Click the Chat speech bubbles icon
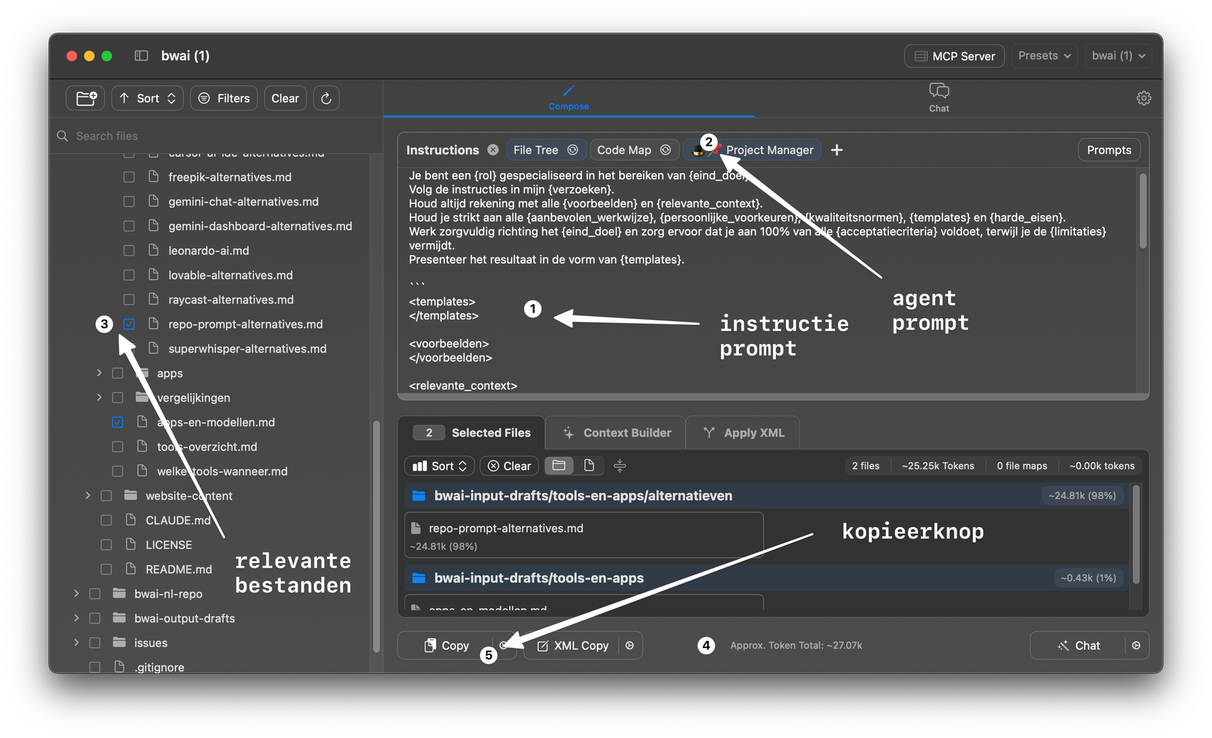Screen dimensions: 1212x738 (x=939, y=91)
